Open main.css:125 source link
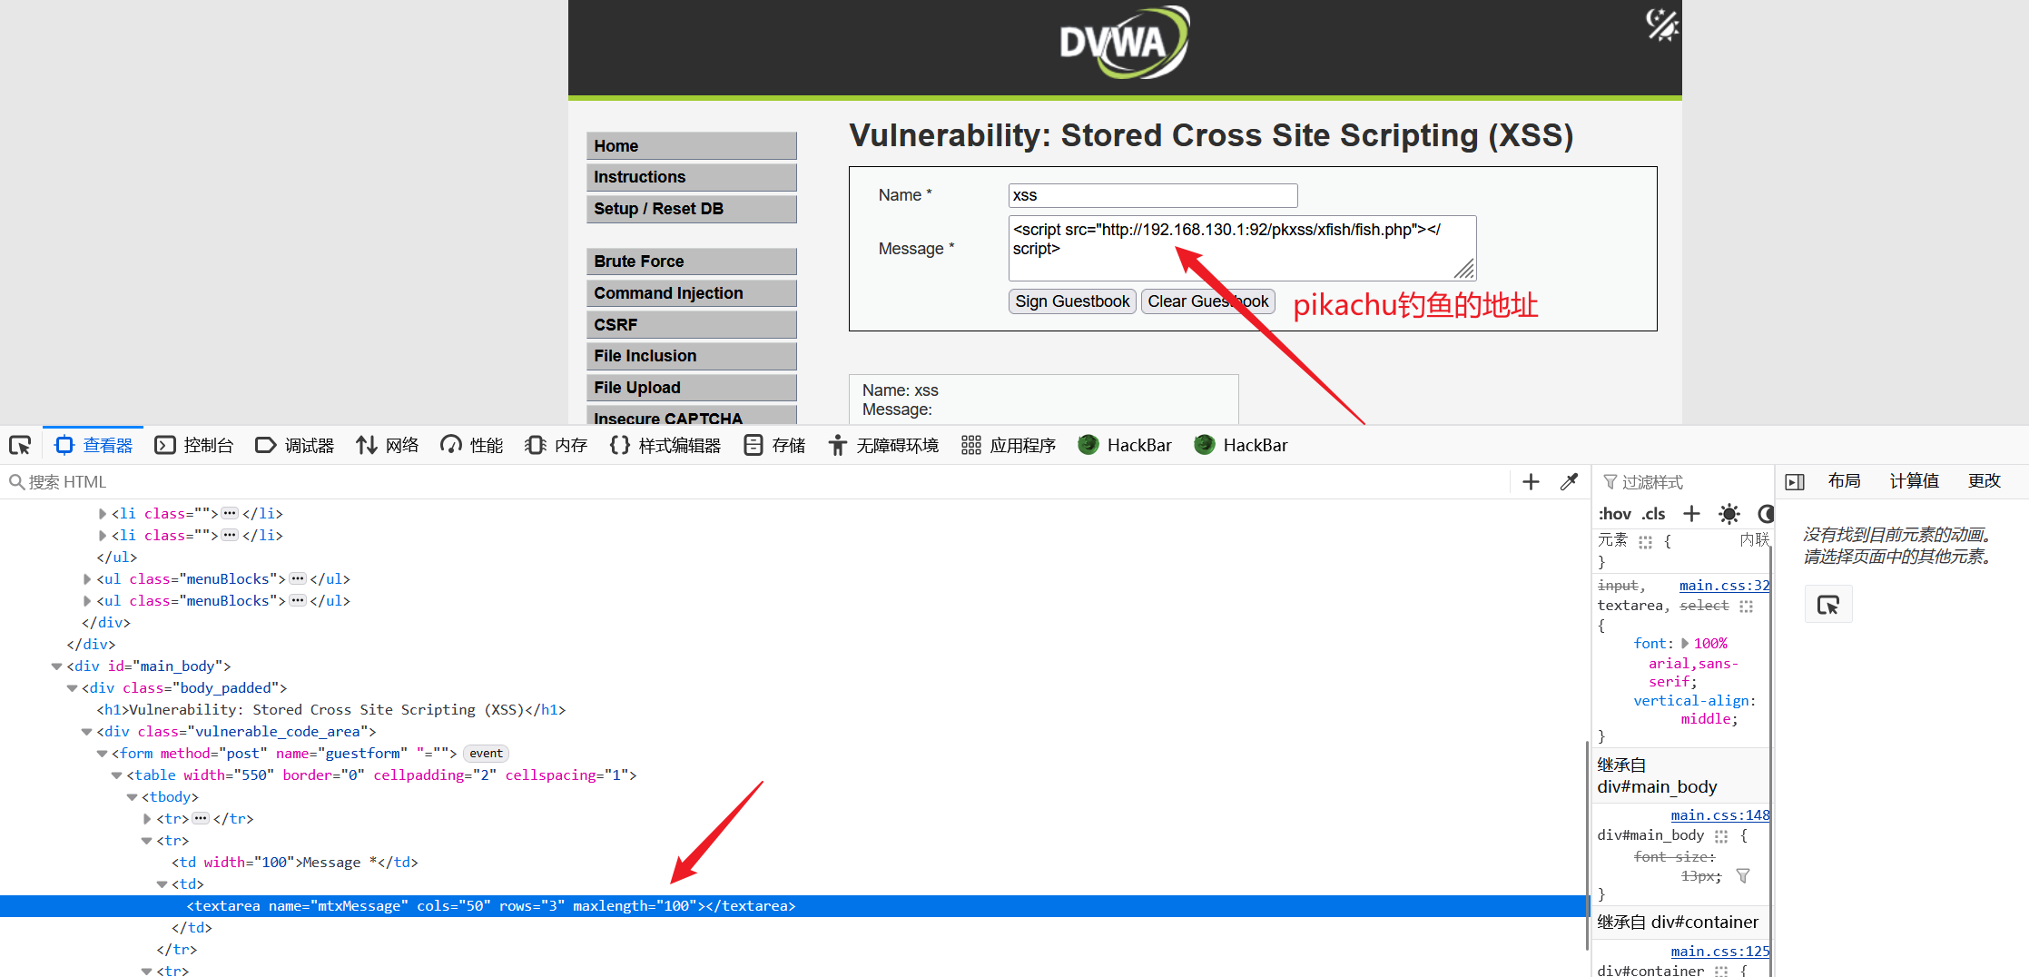Viewport: 2029px width, 977px height. point(1720,951)
